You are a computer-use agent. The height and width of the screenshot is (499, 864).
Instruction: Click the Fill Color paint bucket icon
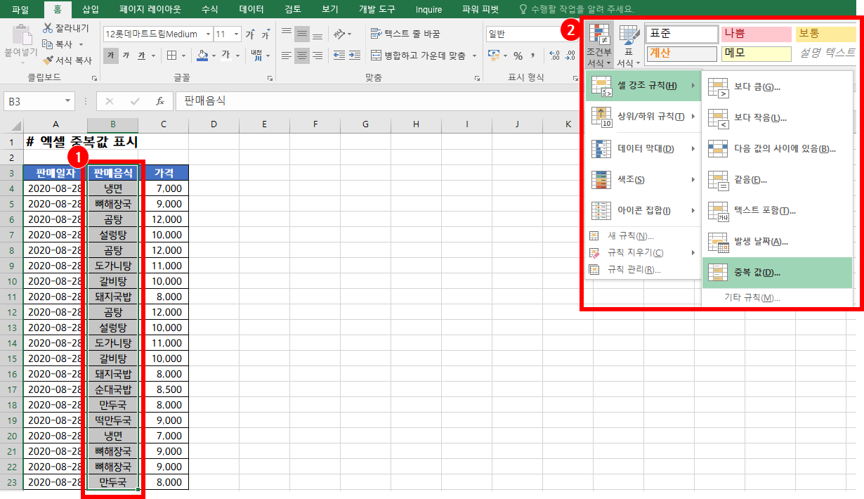tap(202, 56)
